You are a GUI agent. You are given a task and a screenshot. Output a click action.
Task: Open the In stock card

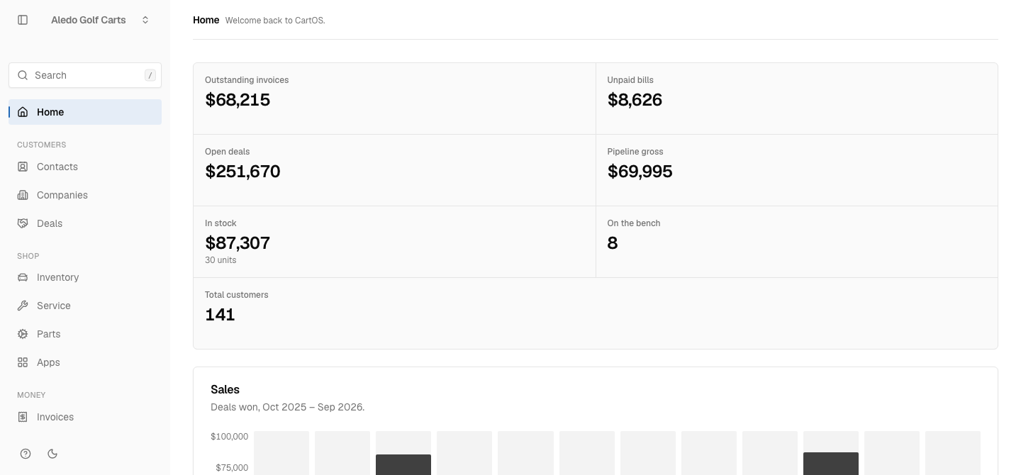coord(394,242)
